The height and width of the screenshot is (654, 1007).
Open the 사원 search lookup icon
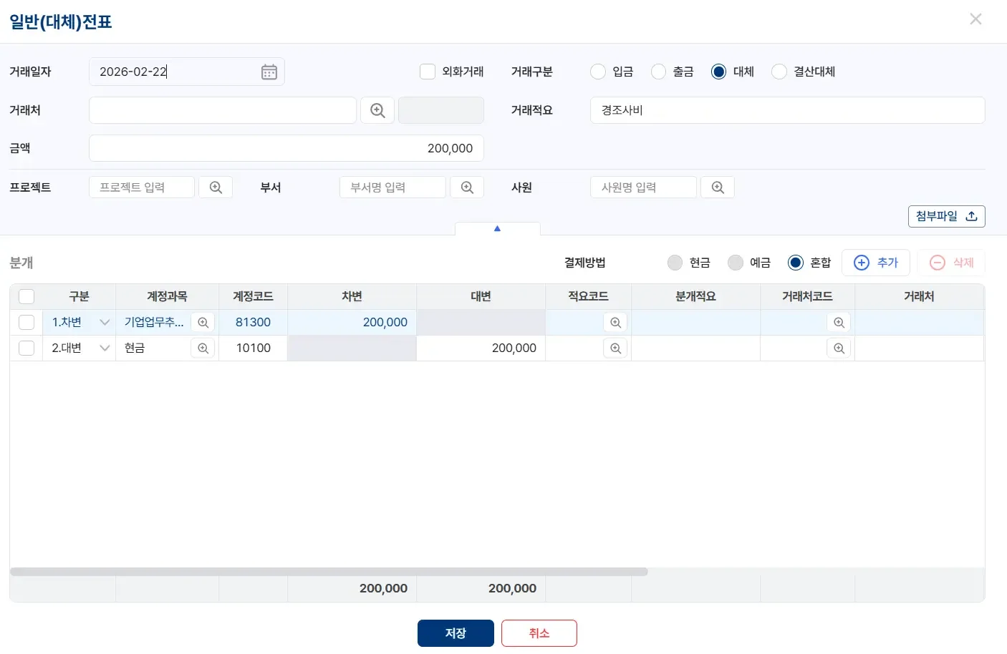pyautogui.click(x=718, y=187)
